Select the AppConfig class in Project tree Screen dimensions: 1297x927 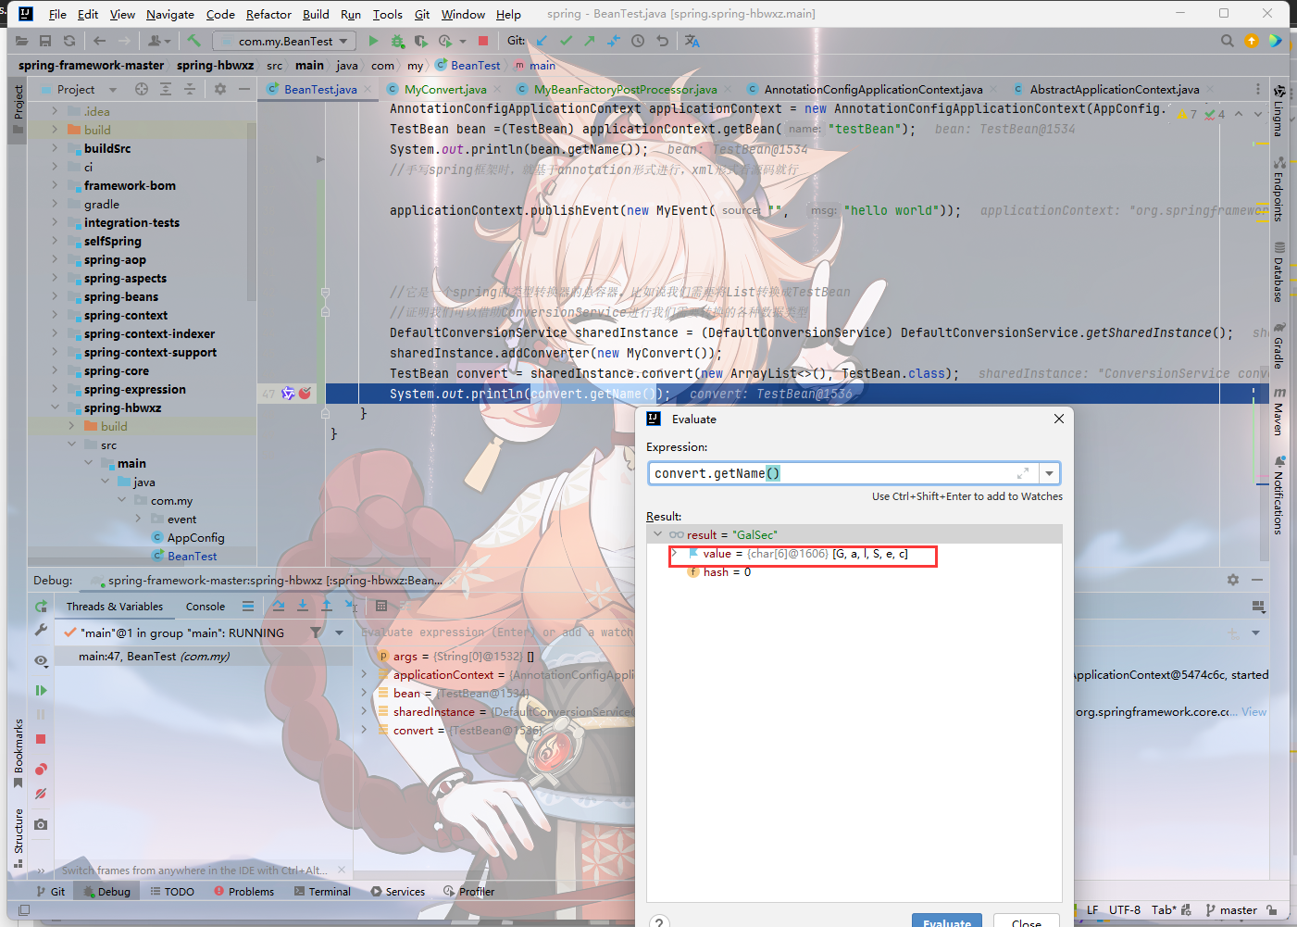195,537
